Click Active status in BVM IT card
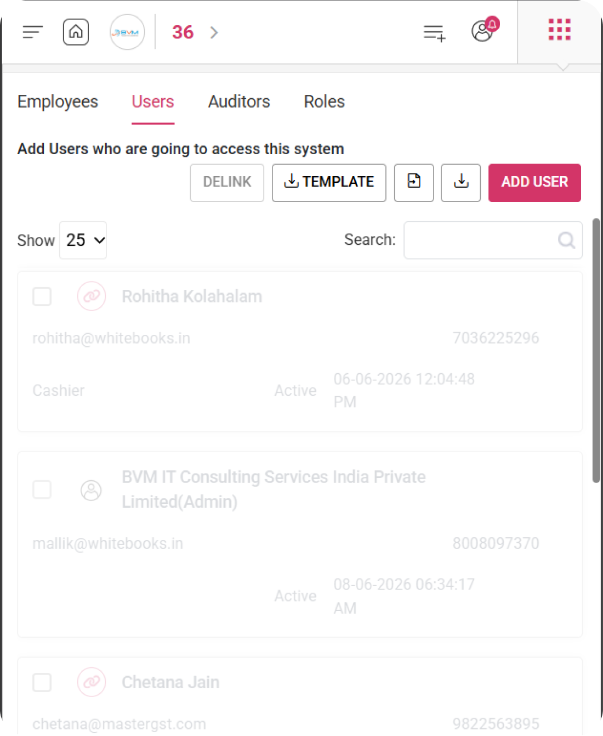Image resolution: width=603 pixels, height=736 pixels. [x=295, y=596]
